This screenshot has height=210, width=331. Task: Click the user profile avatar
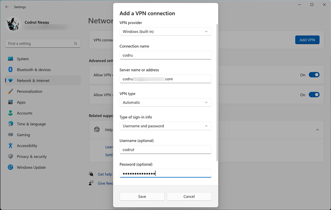tap(13, 25)
